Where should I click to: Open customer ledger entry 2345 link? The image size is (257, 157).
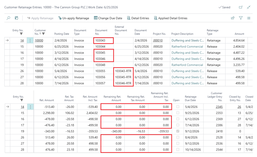219,107
